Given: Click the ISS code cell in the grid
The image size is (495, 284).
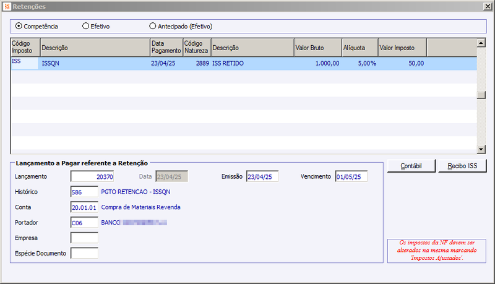Looking at the screenshot, I should click(x=25, y=63).
